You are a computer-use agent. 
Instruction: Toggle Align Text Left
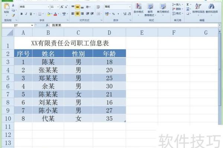click(73, 14)
